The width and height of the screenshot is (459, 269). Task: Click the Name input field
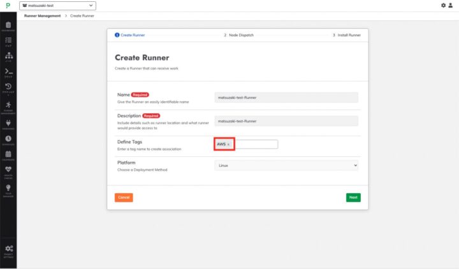click(286, 98)
